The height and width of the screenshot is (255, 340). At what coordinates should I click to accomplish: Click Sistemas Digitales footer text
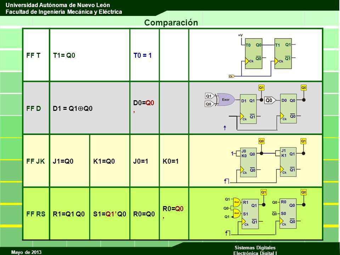pyautogui.click(x=255, y=248)
